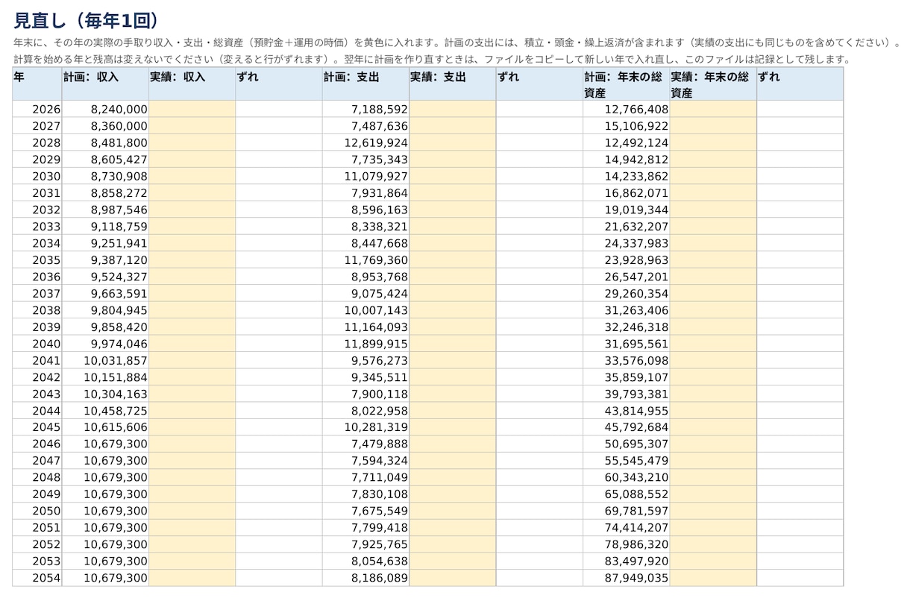Click the "実績：支出" header cell
Viewport: 910px width, 598px height.
click(453, 84)
